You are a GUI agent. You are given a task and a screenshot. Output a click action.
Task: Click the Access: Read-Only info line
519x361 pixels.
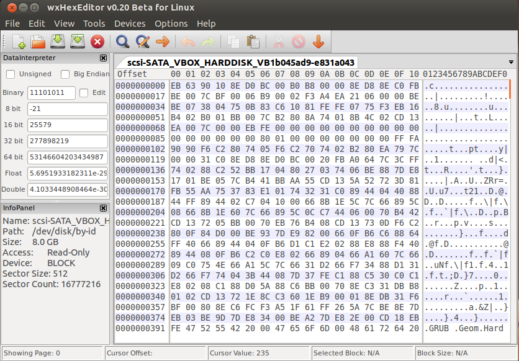click(47, 252)
